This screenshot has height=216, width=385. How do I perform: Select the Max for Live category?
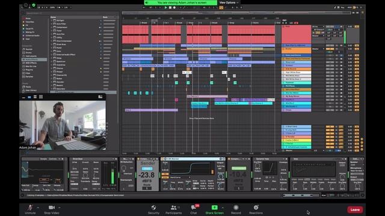[x=31, y=67]
